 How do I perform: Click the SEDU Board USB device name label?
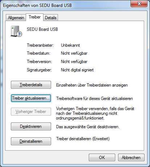coord(42,29)
